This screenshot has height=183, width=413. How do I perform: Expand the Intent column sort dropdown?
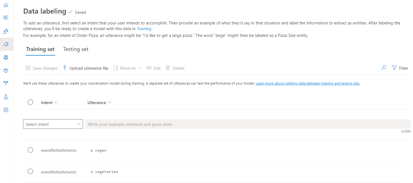click(x=56, y=102)
